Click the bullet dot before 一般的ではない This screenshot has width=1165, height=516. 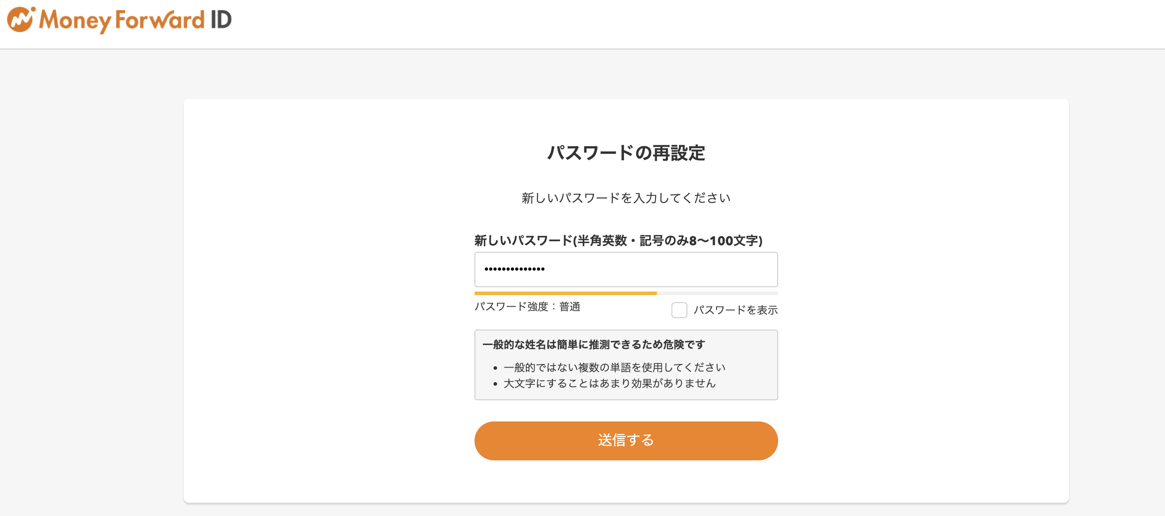point(495,368)
